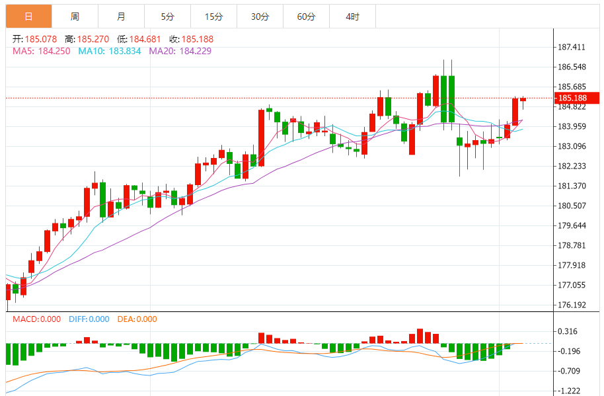Click the MACD indicator label

tap(38, 319)
